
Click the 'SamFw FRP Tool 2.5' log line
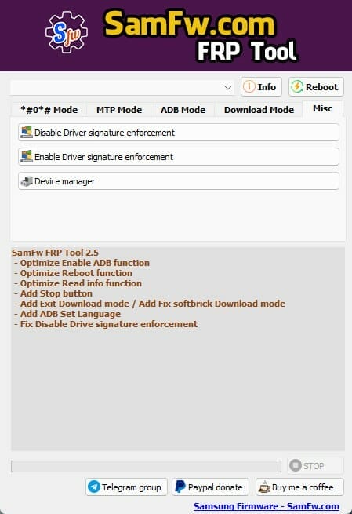55,253
